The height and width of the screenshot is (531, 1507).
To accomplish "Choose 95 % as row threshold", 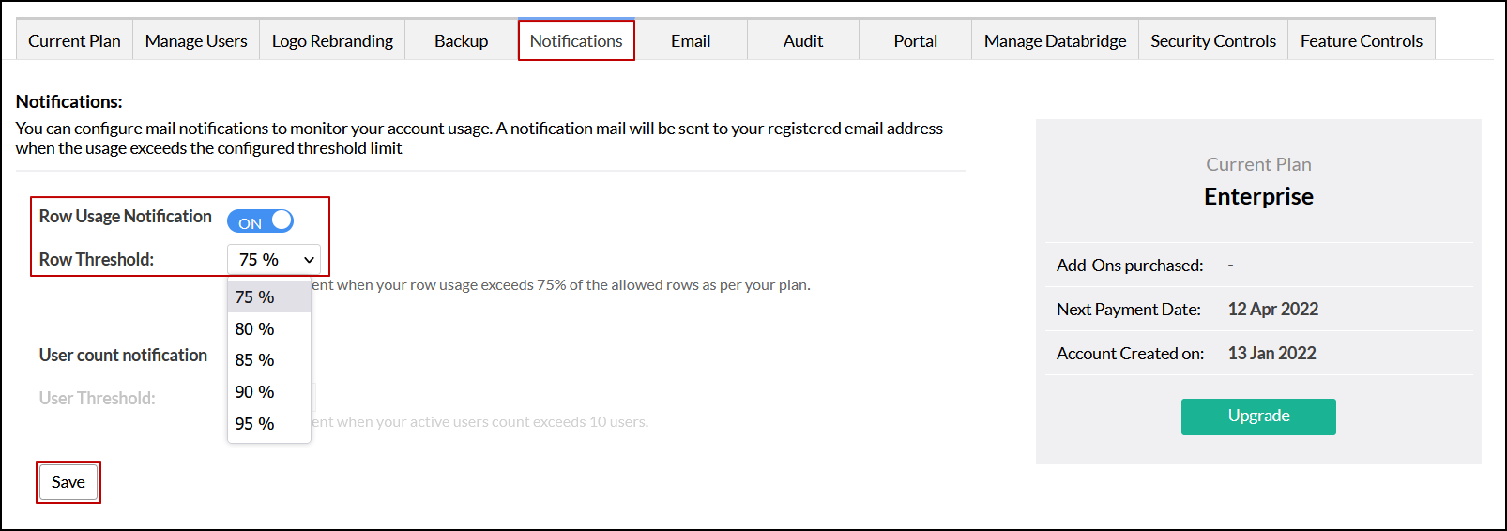I will pos(255,424).
